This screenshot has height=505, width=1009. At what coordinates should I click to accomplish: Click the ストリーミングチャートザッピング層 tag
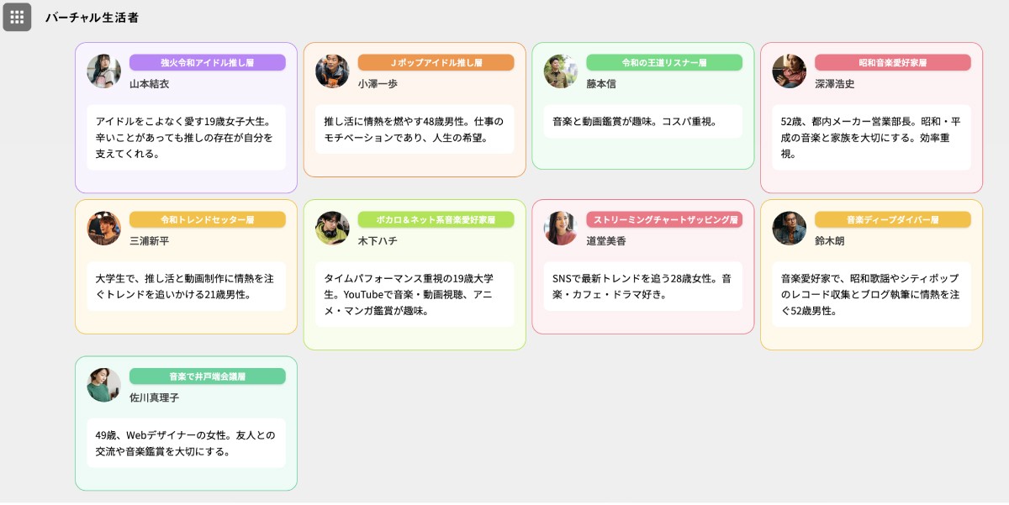[x=664, y=219]
